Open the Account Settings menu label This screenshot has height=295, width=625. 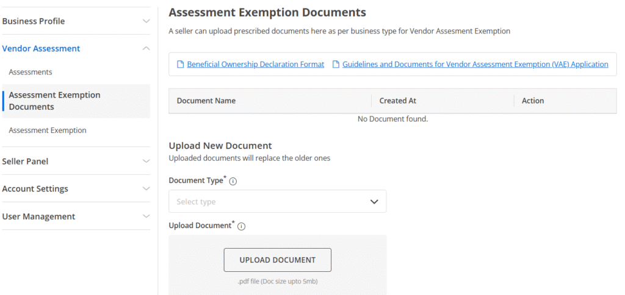[x=35, y=189]
